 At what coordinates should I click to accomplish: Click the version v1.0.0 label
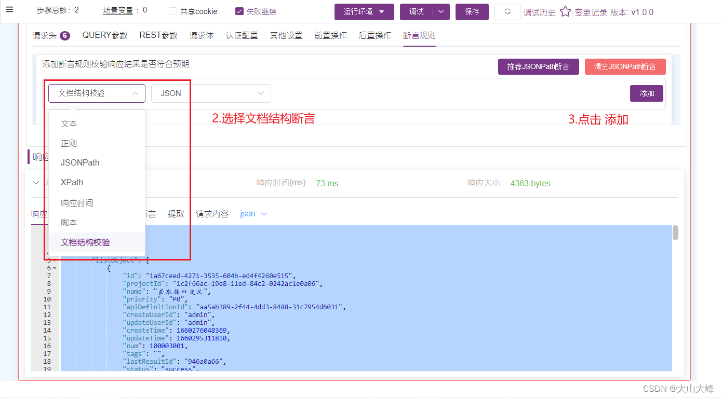click(632, 12)
